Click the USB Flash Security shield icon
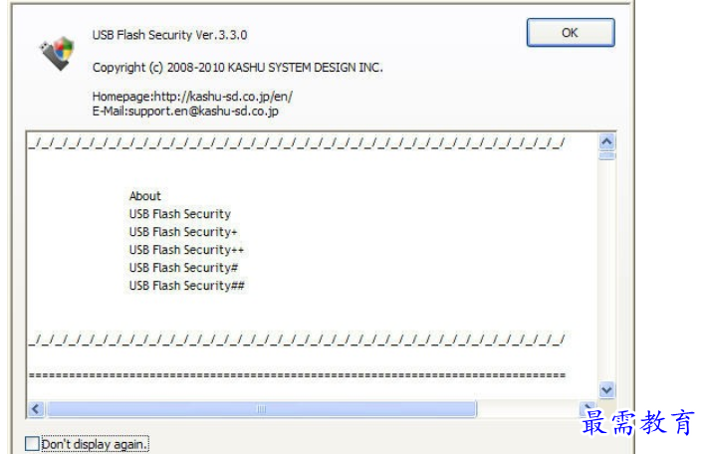The height and width of the screenshot is (454, 703). pos(58,54)
